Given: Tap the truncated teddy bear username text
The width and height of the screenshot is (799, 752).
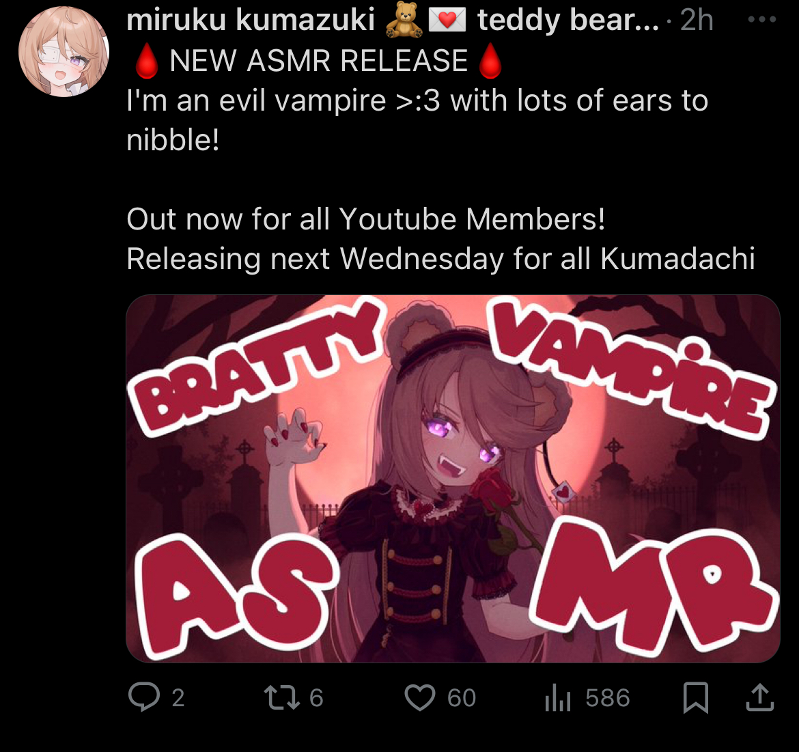Looking at the screenshot, I should tap(568, 20).
